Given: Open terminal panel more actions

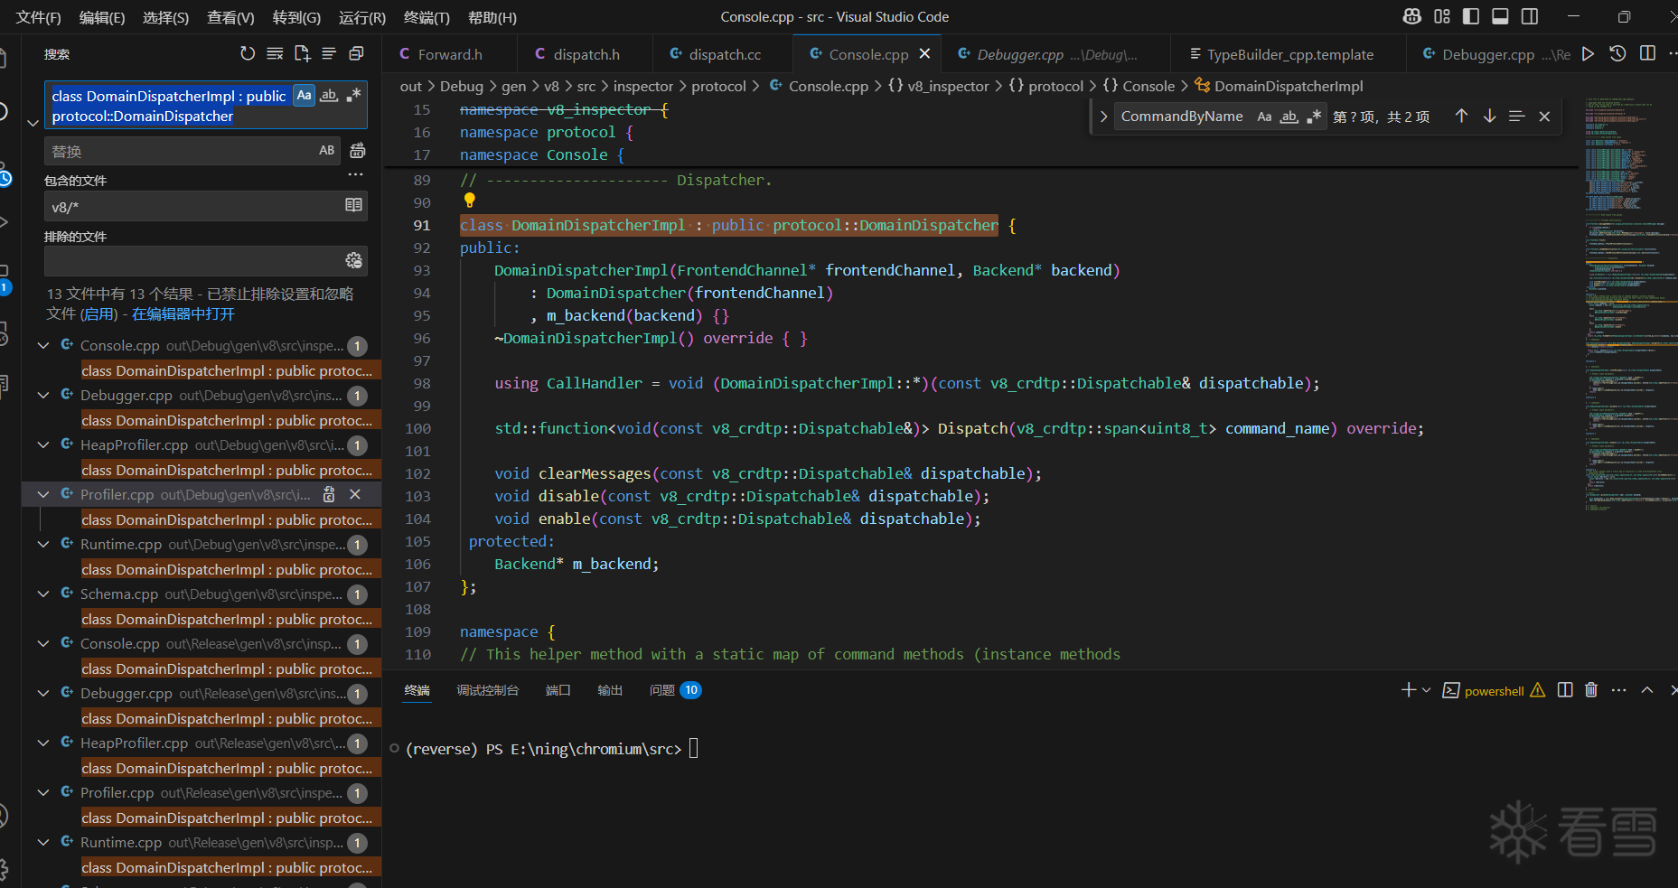Looking at the screenshot, I should [x=1618, y=690].
